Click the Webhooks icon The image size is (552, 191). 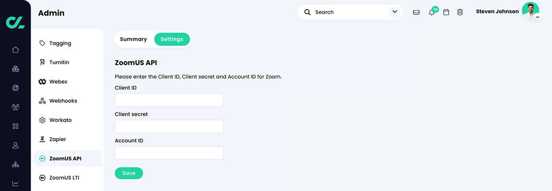(x=42, y=101)
